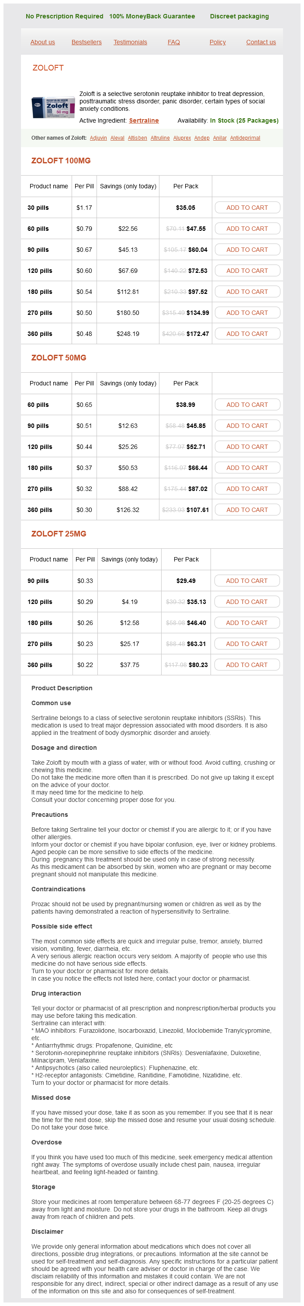Add Zoloft 25mg 180 pills to cart
The width and height of the screenshot is (304, 1306).
[x=246, y=623]
